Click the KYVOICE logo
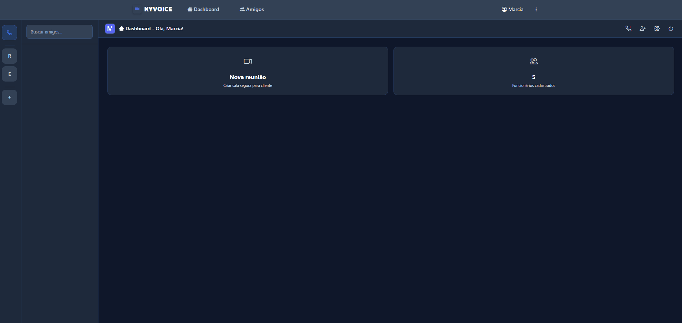This screenshot has width=682, height=323. click(x=153, y=9)
